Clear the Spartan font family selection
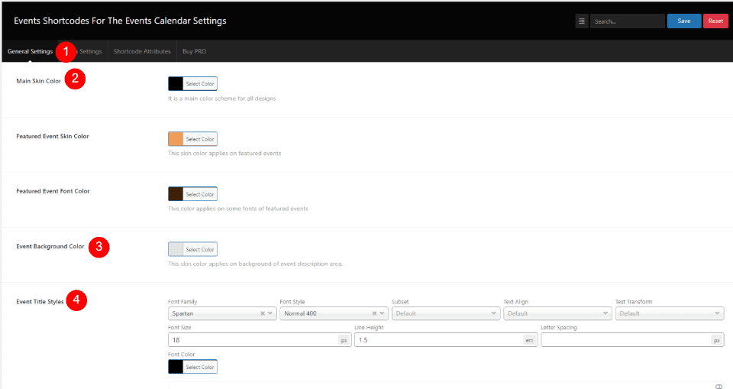 pyautogui.click(x=262, y=313)
